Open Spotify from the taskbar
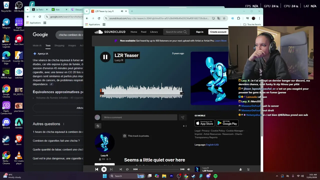This screenshot has height=180, width=320. (215, 176)
